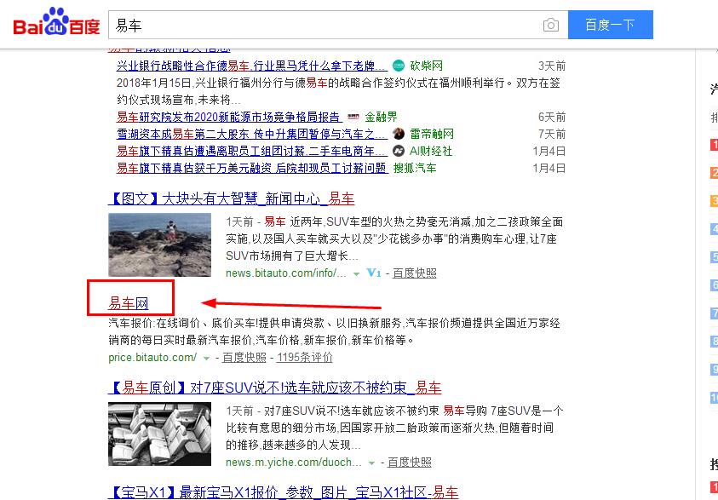
Task: Expand dropdown arrow after news.bitauto.com/info
Action: point(356,274)
